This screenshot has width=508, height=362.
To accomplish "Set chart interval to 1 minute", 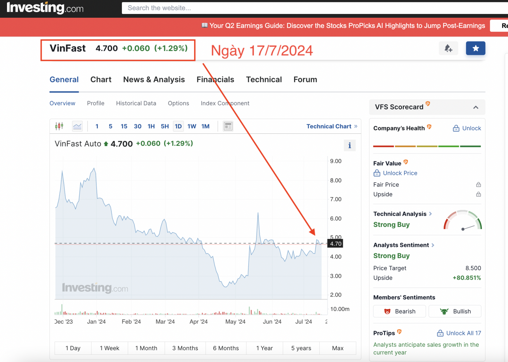I will coord(97,126).
